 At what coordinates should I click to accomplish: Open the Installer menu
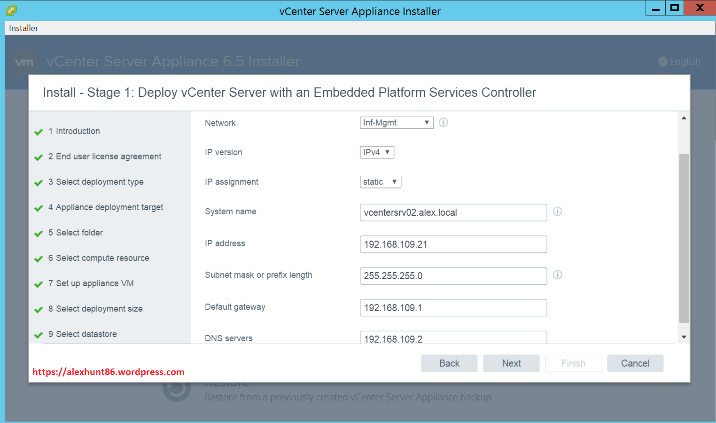[23, 28]
